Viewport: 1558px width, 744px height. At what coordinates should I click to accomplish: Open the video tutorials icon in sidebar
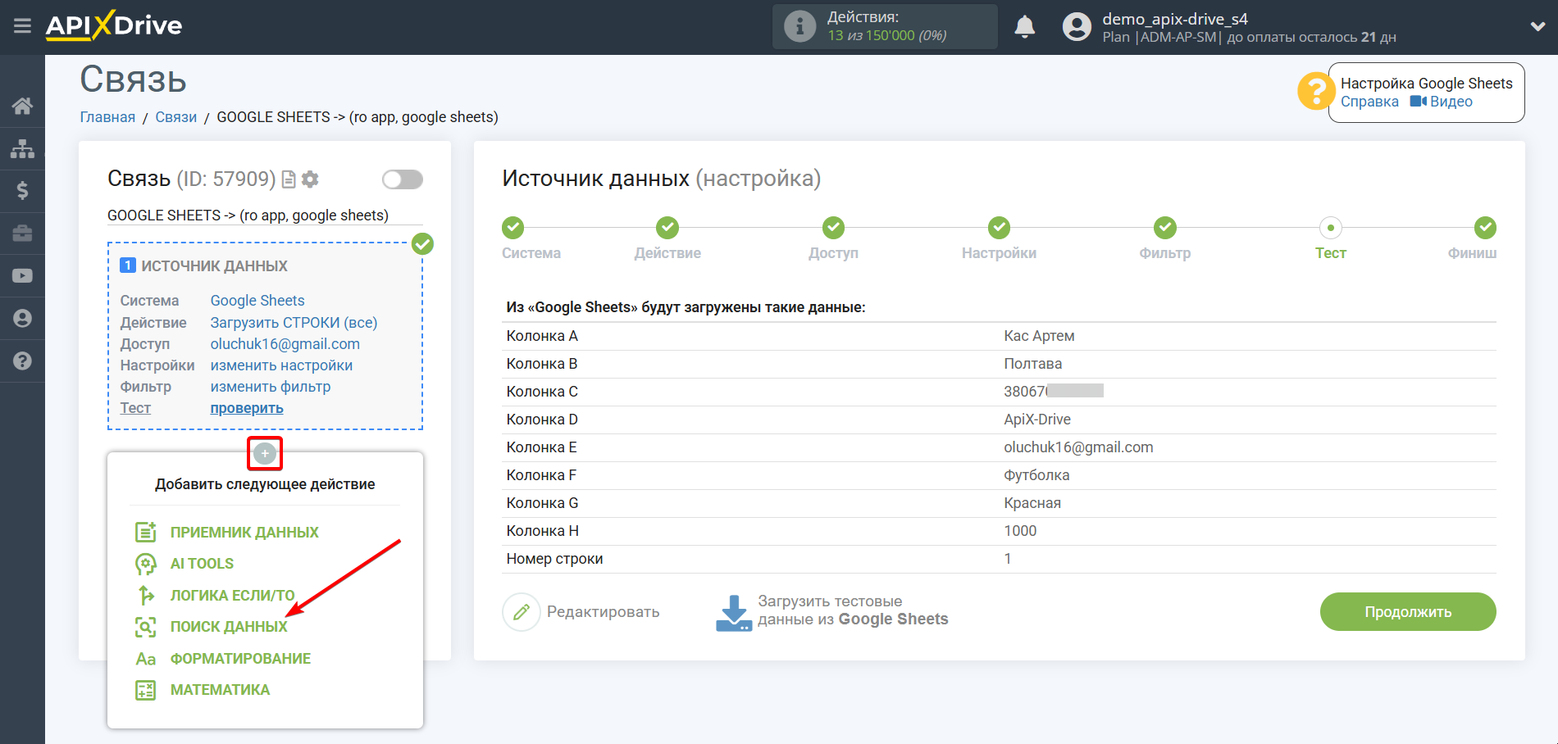pos(22,275)
